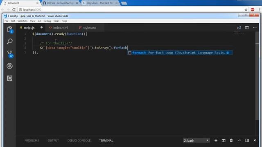This screenshot has height=147, width=262.
Task: Open the Help menu
Action: (x=64, y=21)
